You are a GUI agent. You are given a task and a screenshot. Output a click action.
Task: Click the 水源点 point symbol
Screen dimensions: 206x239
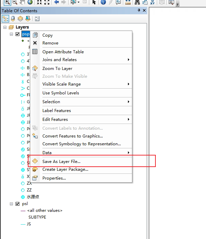point(23,197)
